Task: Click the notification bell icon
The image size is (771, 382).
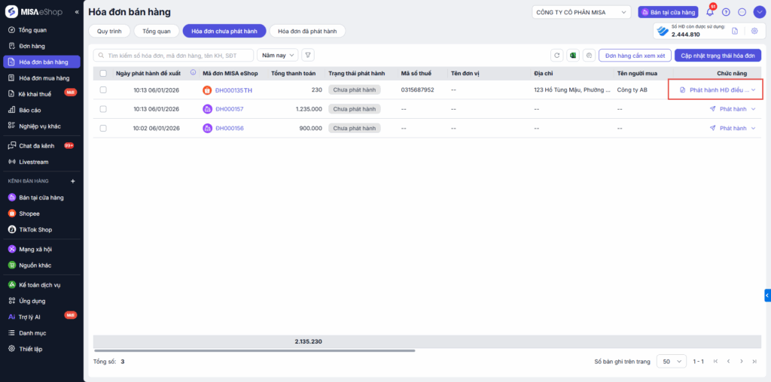Action: (709, 12)
